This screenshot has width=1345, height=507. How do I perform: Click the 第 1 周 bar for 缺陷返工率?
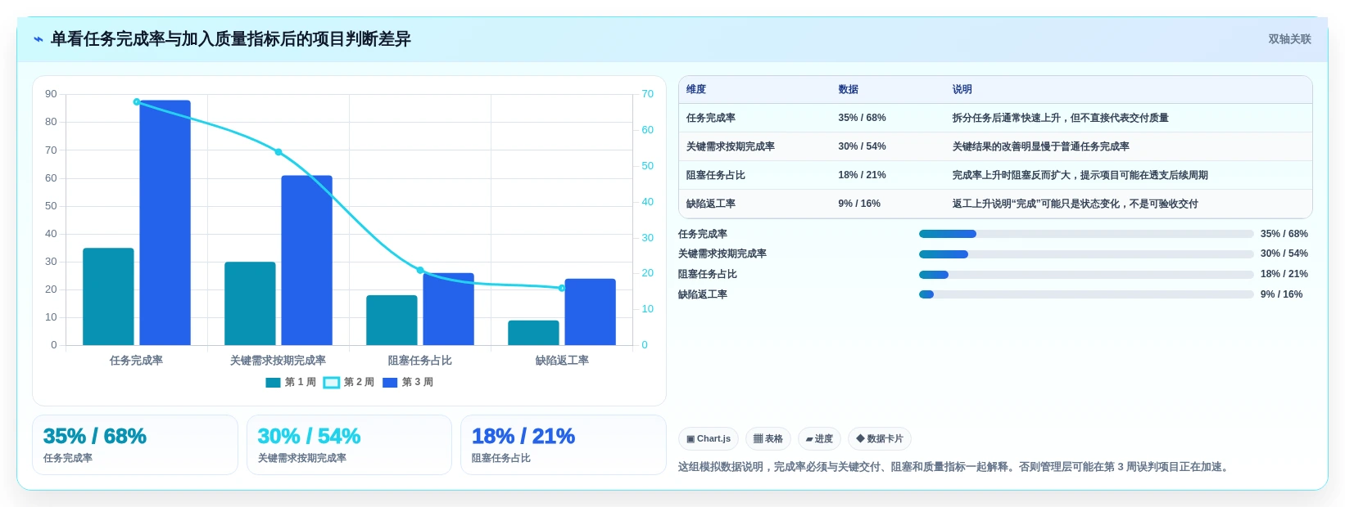click(533, 333)
